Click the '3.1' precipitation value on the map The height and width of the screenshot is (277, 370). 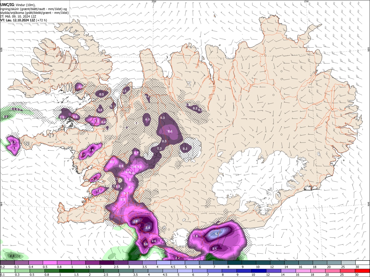[x=214, y=249]
